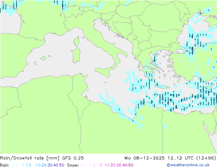Click the 'Snow:' legend label
The height and width of the screenshot is (168, 217).
[x=73, y=165]
